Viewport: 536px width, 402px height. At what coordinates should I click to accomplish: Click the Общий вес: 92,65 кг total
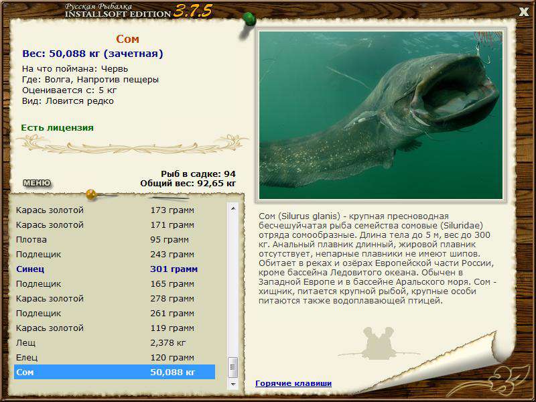[188, 183]
